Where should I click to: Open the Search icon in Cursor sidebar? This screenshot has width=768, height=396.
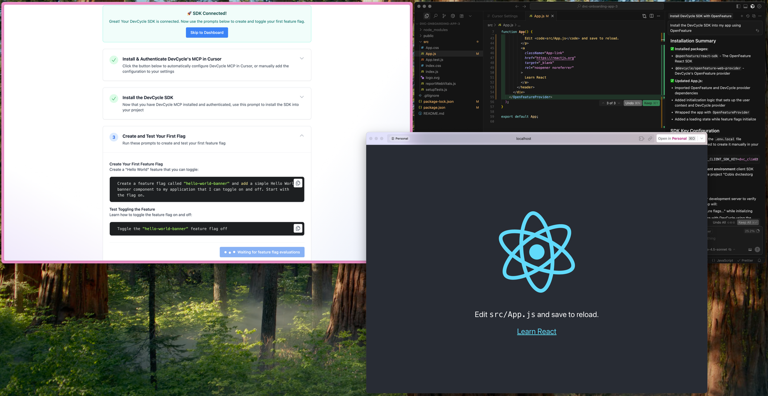[435, 16]
